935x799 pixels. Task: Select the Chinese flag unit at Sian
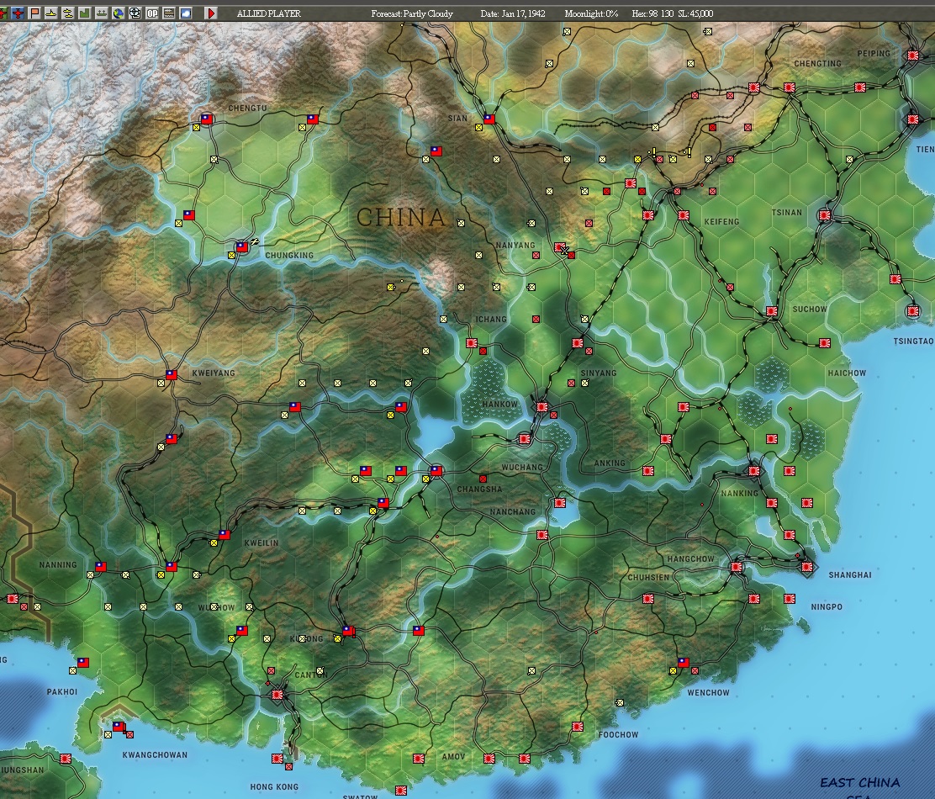click(x=489, y=119)
